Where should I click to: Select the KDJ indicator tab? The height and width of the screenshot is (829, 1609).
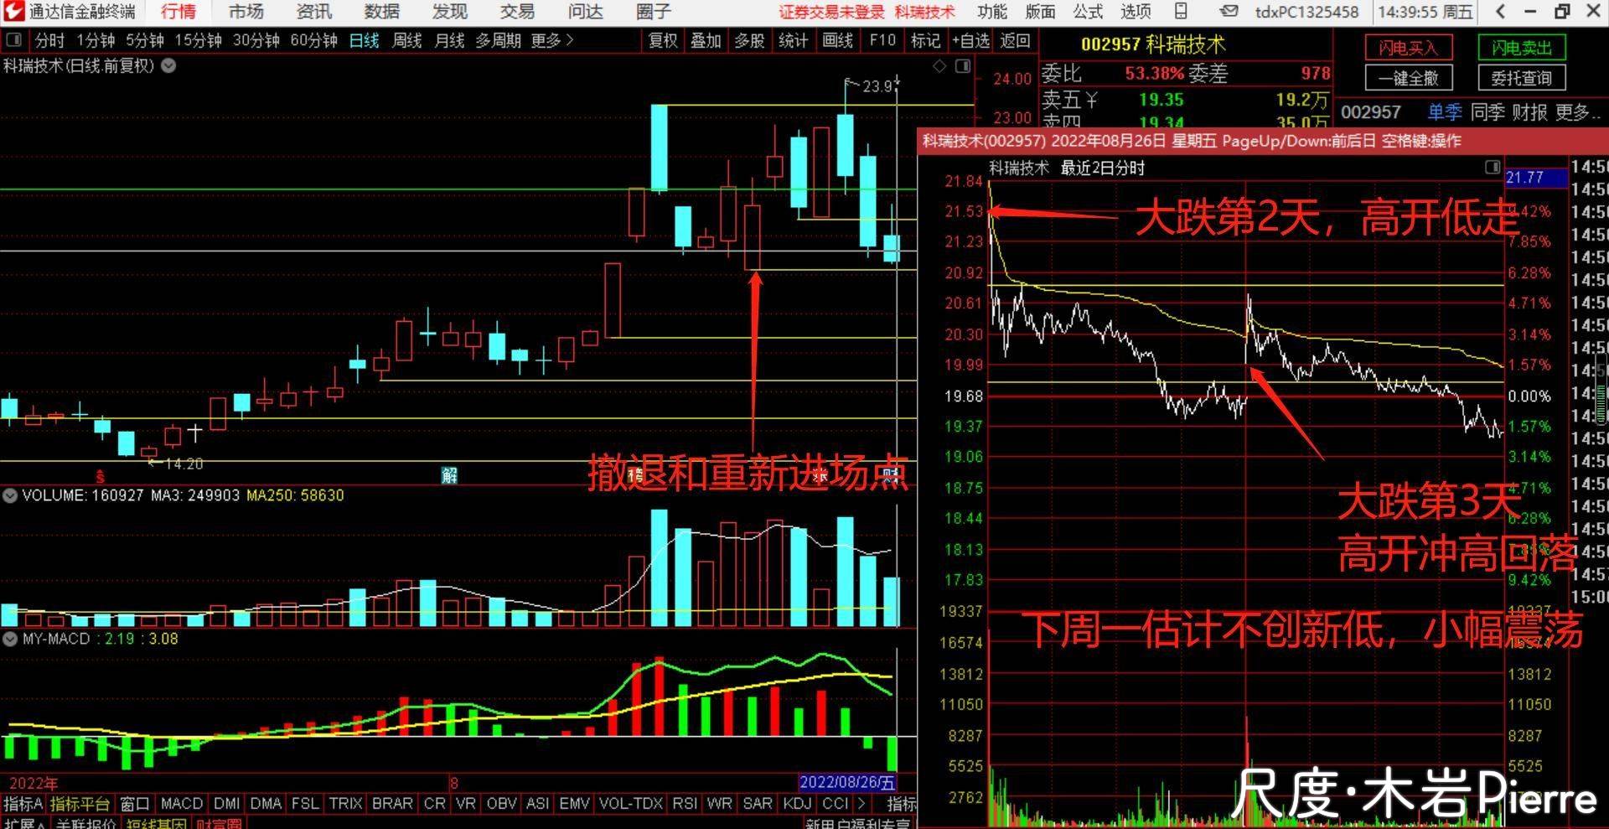click(x=796, y=803)
